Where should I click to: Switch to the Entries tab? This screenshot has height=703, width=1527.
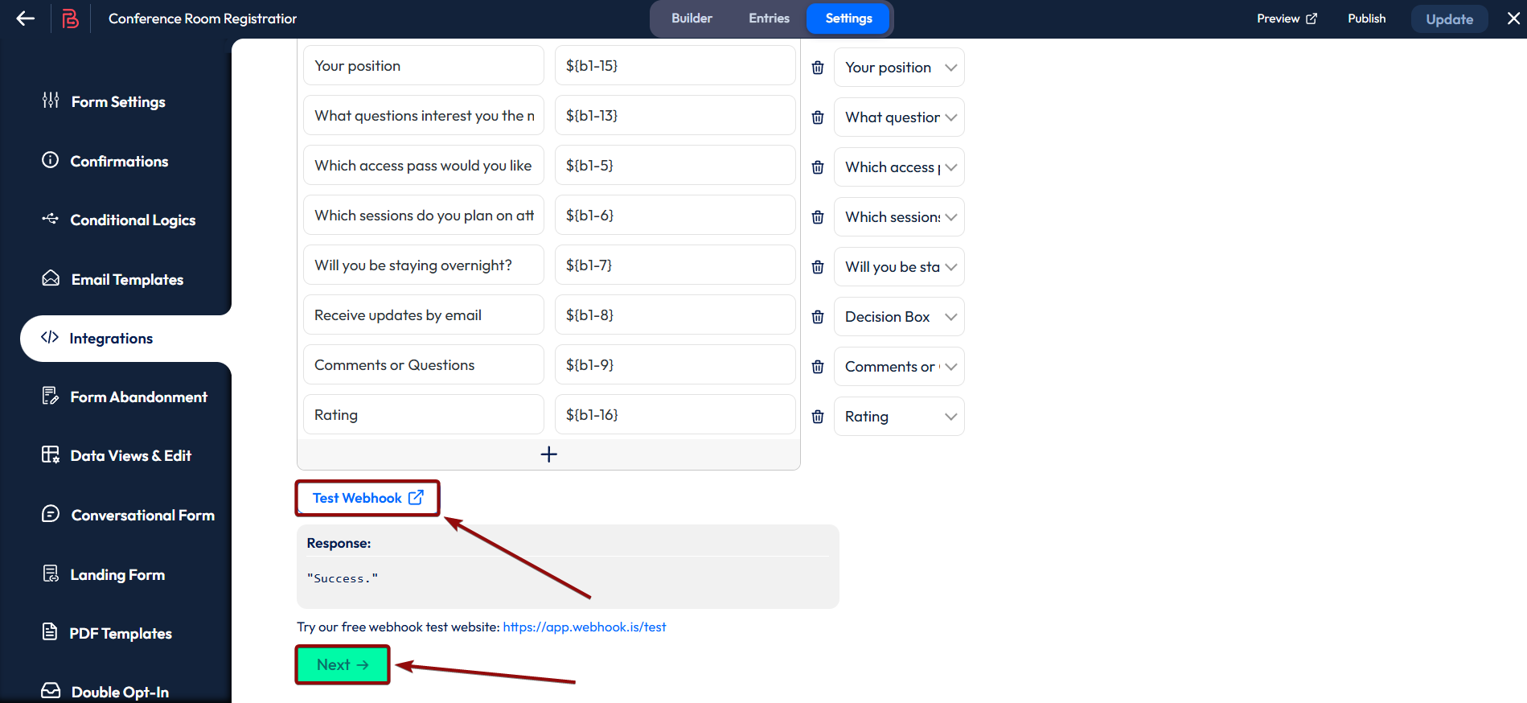(x=769, y=18)
